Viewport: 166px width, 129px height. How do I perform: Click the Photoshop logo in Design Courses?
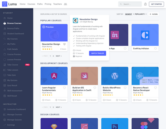115,126
